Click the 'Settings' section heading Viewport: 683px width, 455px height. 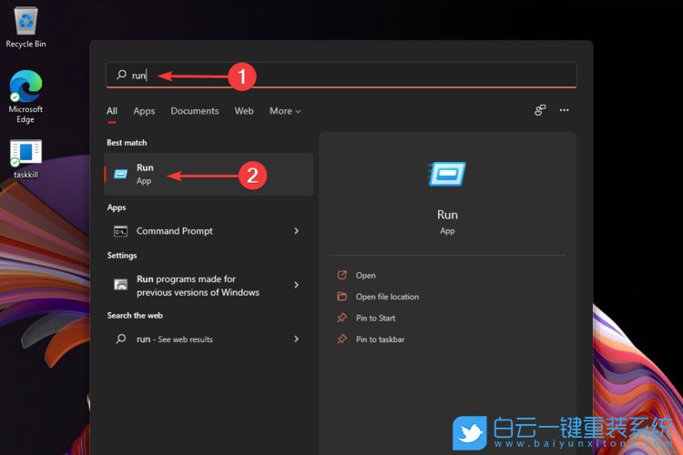(x=122, y=255)
